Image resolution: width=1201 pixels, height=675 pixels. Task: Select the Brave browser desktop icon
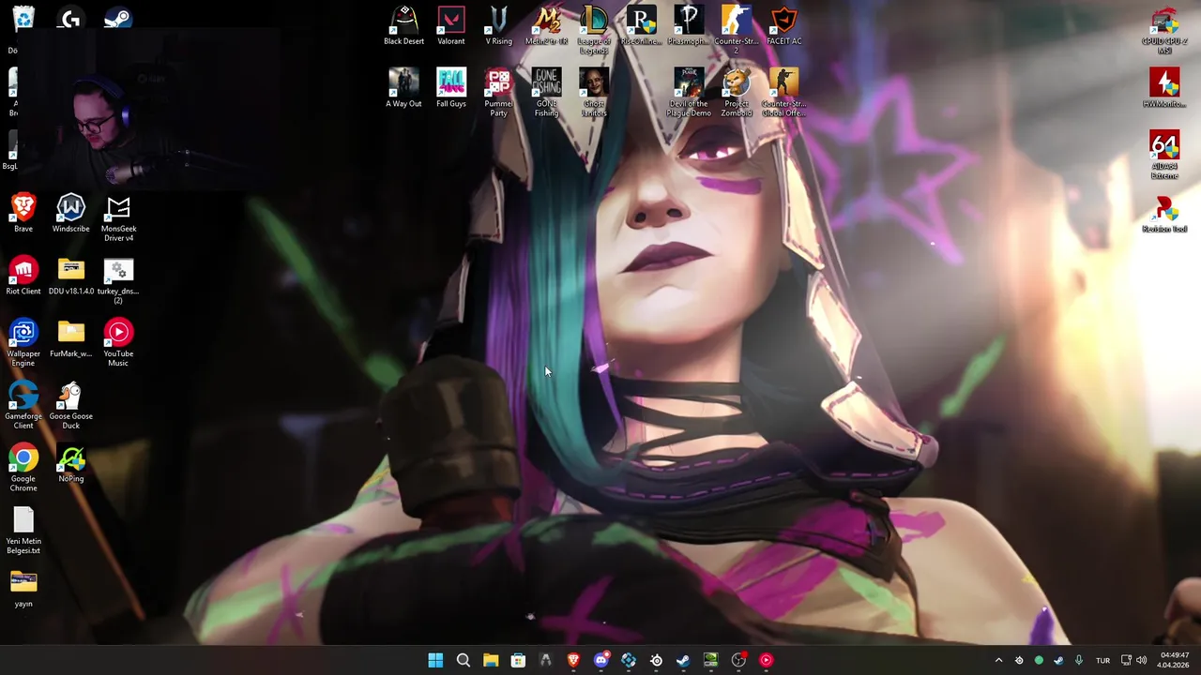pos(23,213)
